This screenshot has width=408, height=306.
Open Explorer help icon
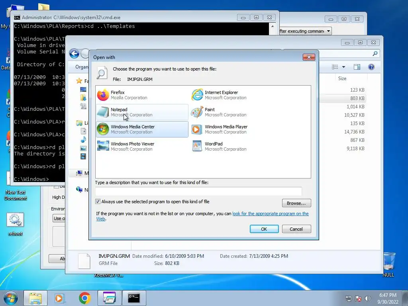click(371, 67)
